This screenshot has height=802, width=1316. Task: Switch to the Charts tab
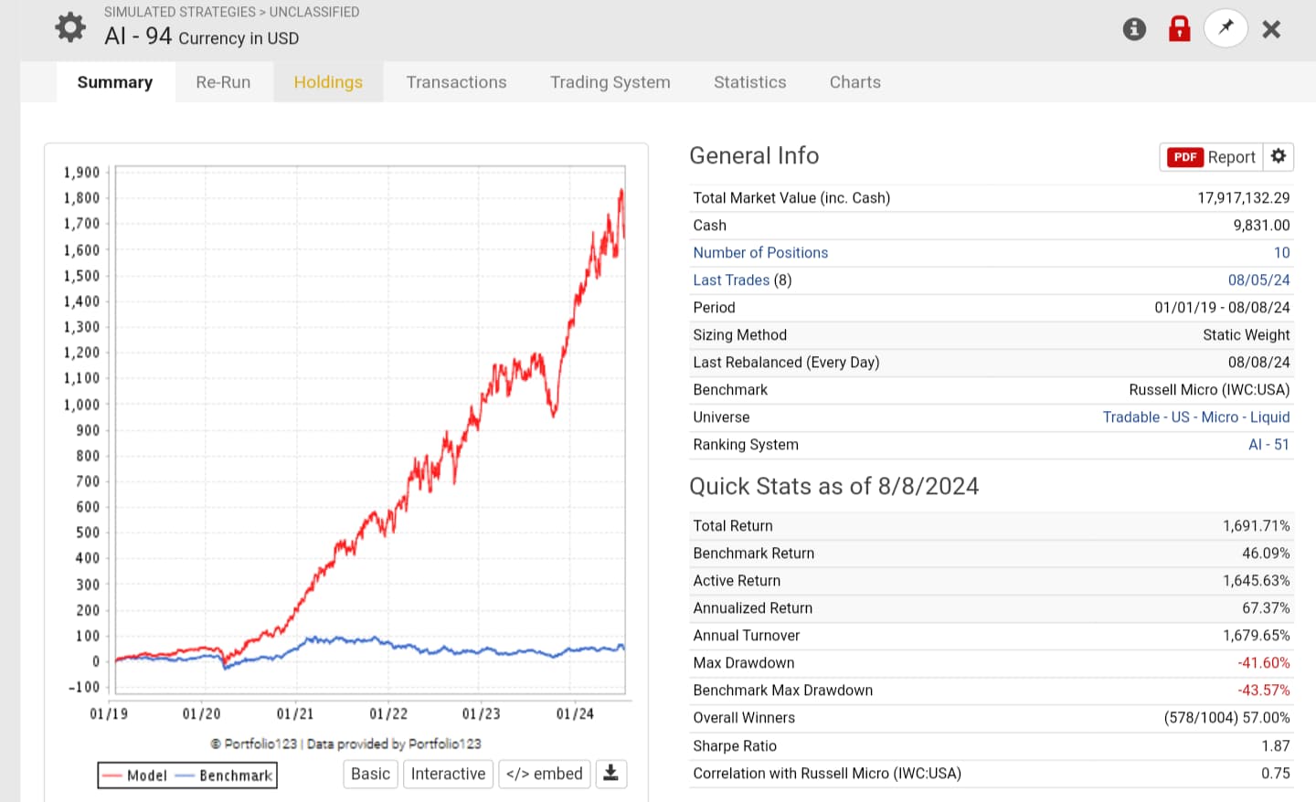click(855, 82)
